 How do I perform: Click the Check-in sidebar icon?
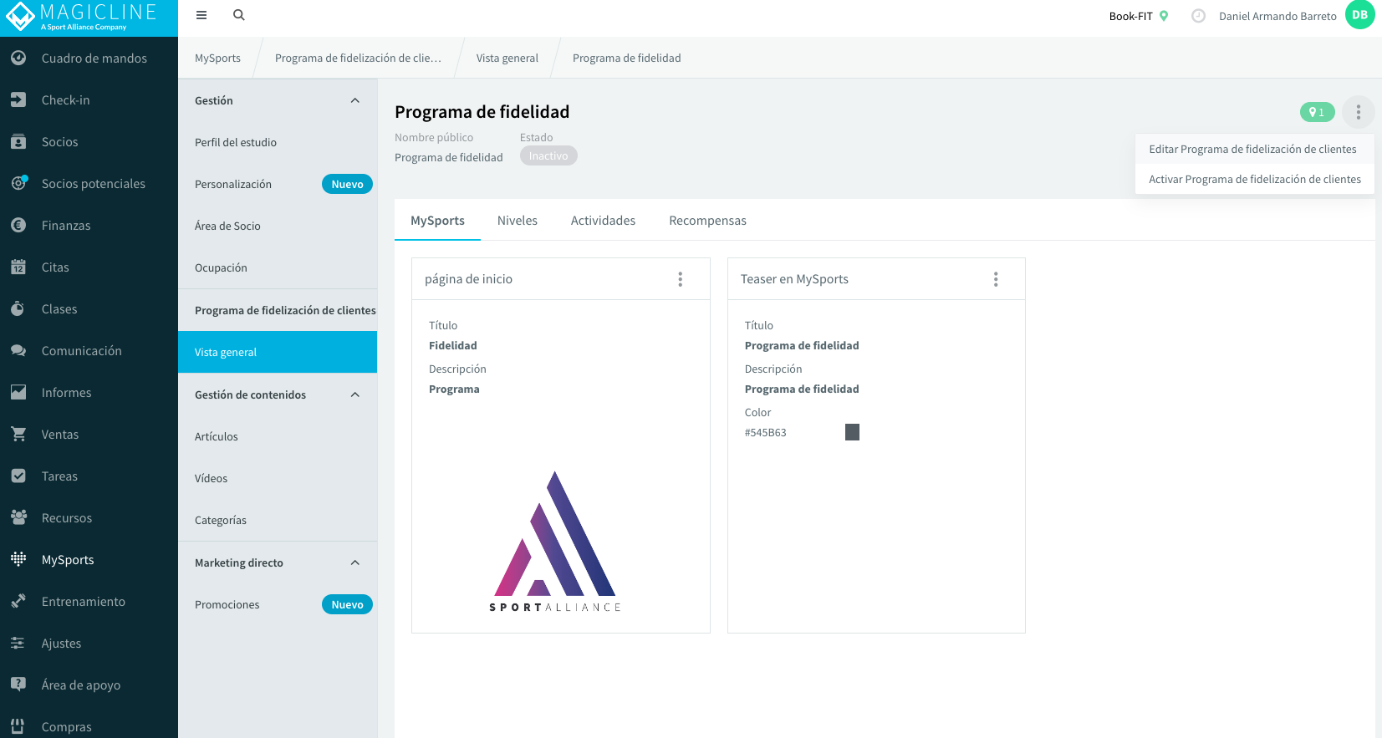(x=18, y=99)
